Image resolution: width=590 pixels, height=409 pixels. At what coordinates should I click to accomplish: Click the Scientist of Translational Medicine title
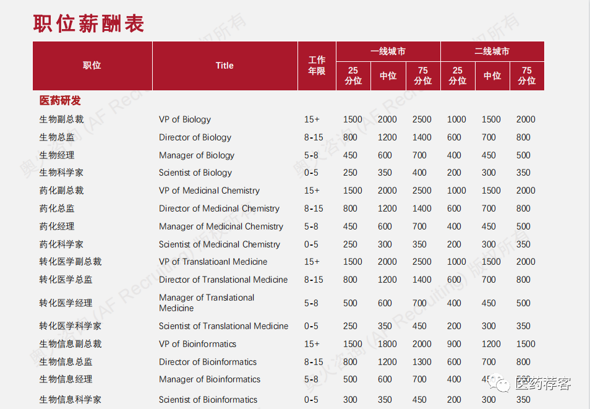point(223,326)
